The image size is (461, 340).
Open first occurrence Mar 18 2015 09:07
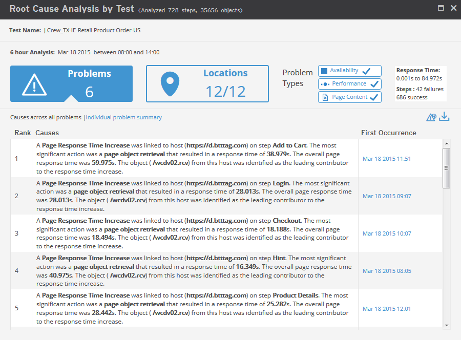(387, 196)
